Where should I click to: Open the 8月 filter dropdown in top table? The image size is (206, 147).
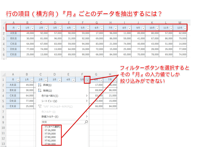tap(130, 28)
